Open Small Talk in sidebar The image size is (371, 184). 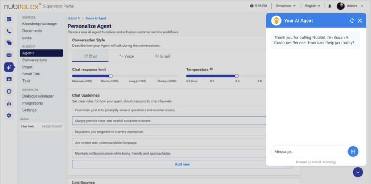(31, 74)
